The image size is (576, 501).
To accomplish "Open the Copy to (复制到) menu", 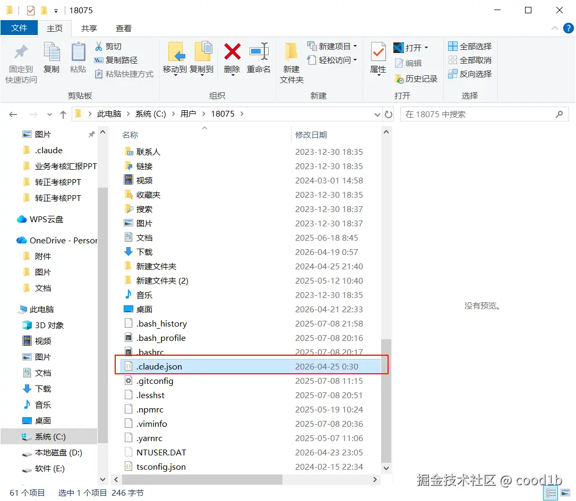I will (202, 59).
